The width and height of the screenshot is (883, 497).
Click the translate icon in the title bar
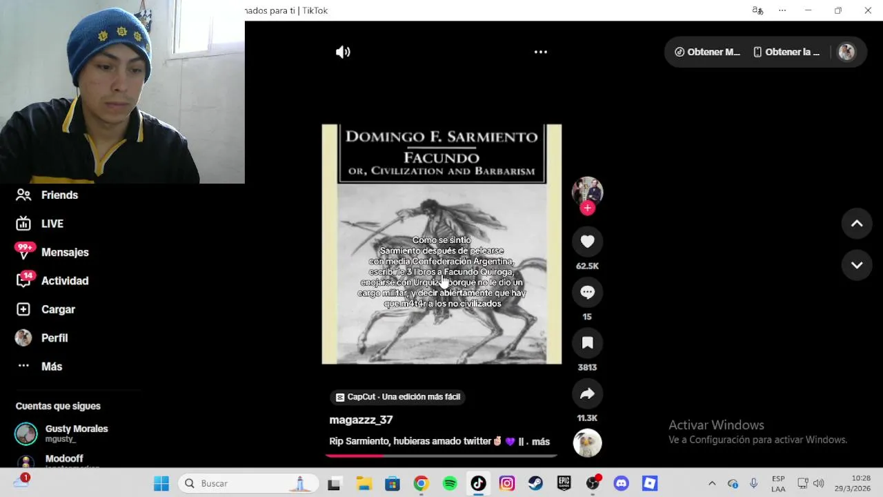[757, 10]
